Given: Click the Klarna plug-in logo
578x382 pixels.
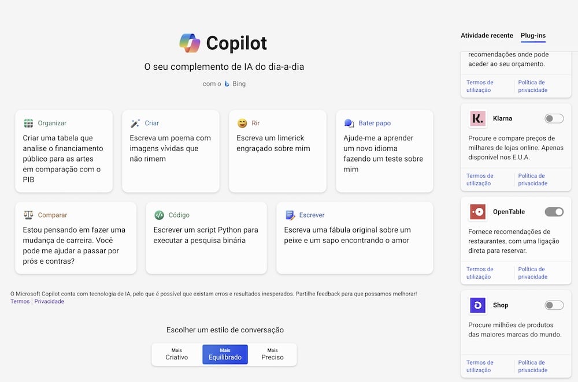Looking at the screenshot, I should pos(478,118).
